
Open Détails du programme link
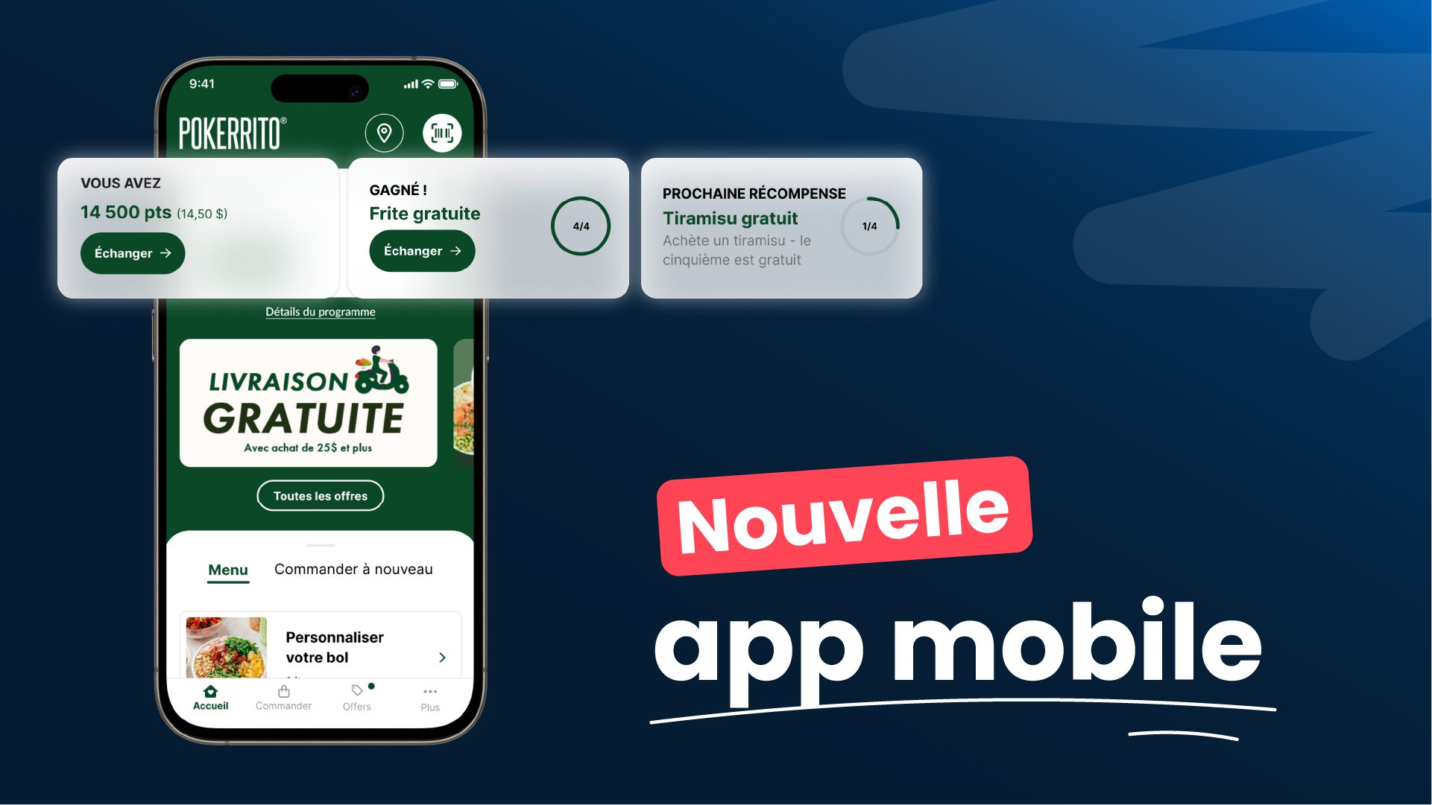pos(320,311)
